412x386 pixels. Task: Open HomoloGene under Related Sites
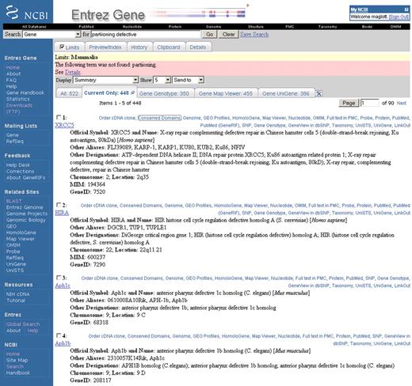click(21, 233)
